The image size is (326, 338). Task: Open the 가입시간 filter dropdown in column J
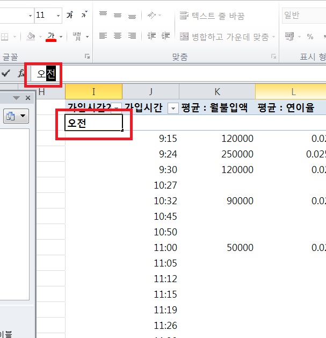tap(173, 108)
